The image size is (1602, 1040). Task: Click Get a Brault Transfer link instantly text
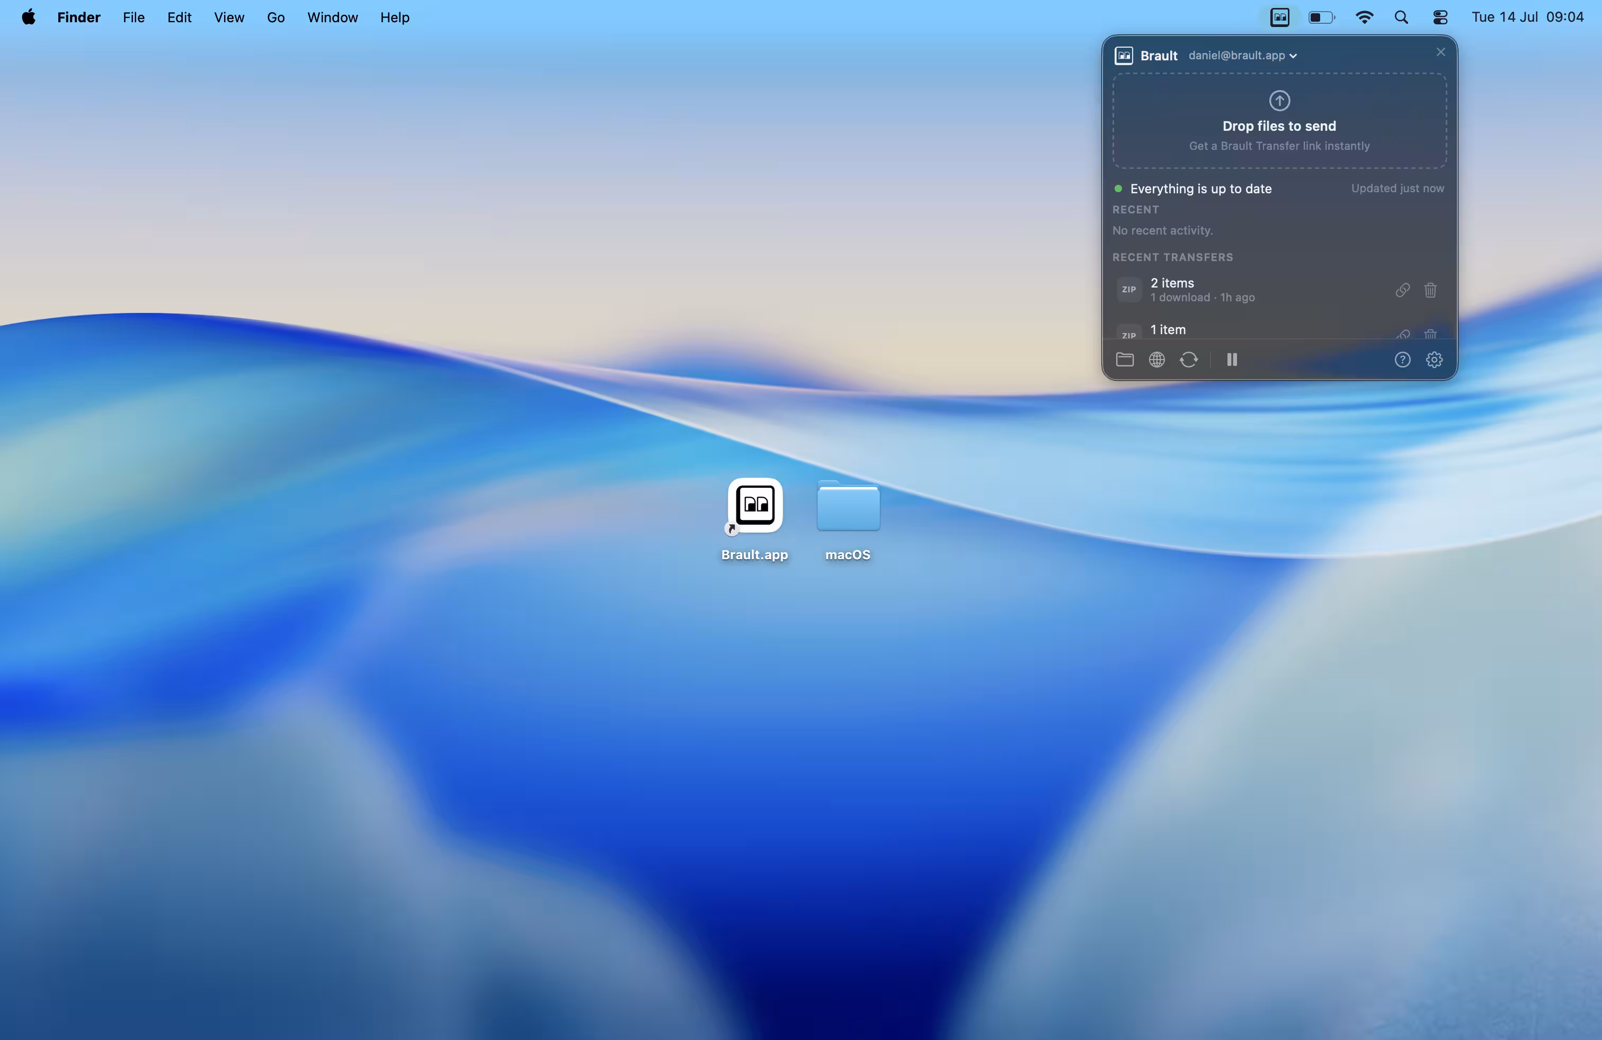pos(1279,146)
